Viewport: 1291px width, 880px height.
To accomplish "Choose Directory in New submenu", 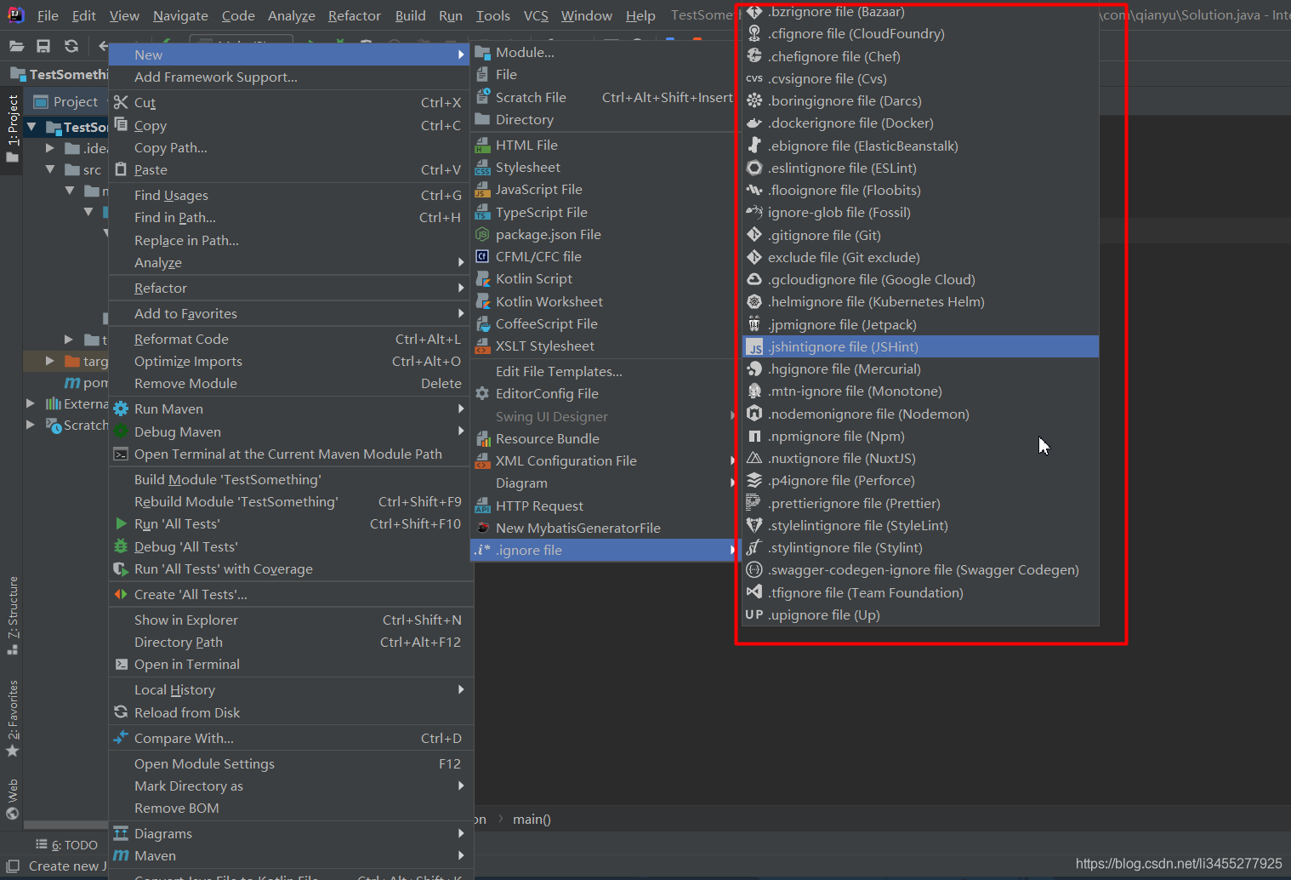I will click(604, 119).
